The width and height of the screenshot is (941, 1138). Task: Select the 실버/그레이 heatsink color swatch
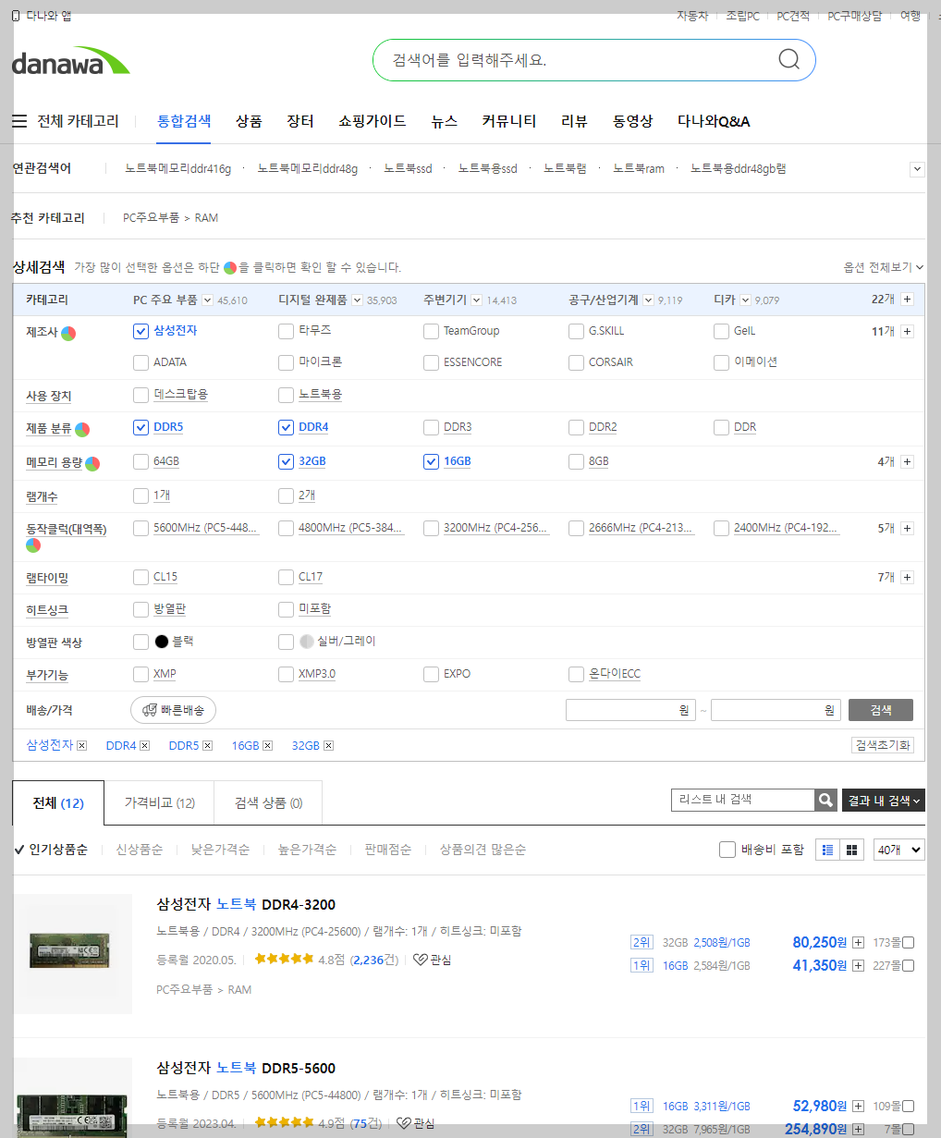[x=307, y=642]
